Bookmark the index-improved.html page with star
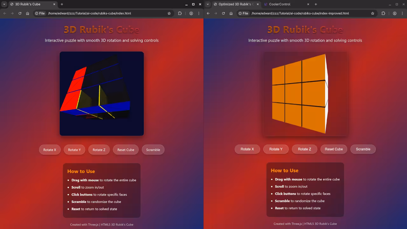 [373, 13]
